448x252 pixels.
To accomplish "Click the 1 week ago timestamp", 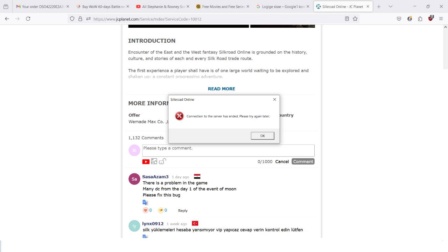I will [177, 224].
